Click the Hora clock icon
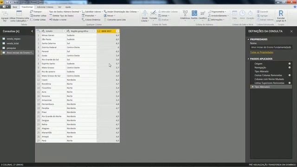The width and height of the screenshot is (297, 167). [242, 13]
